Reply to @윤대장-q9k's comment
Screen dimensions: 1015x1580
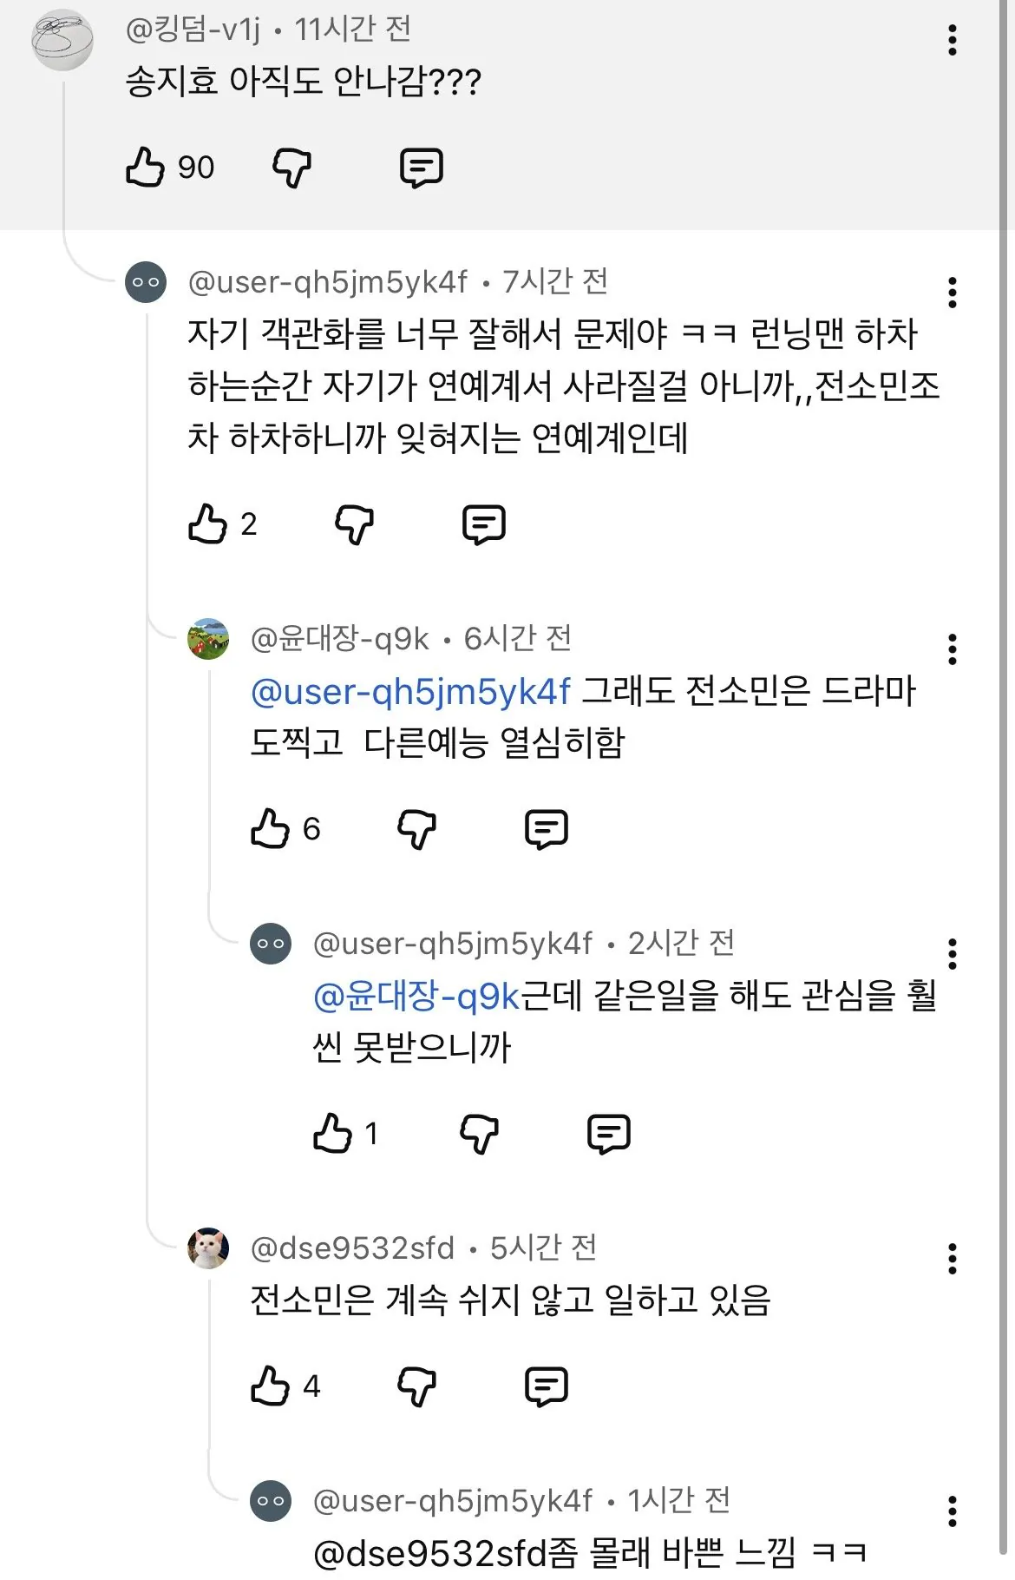pyautogui.click(x=547, y=829)
